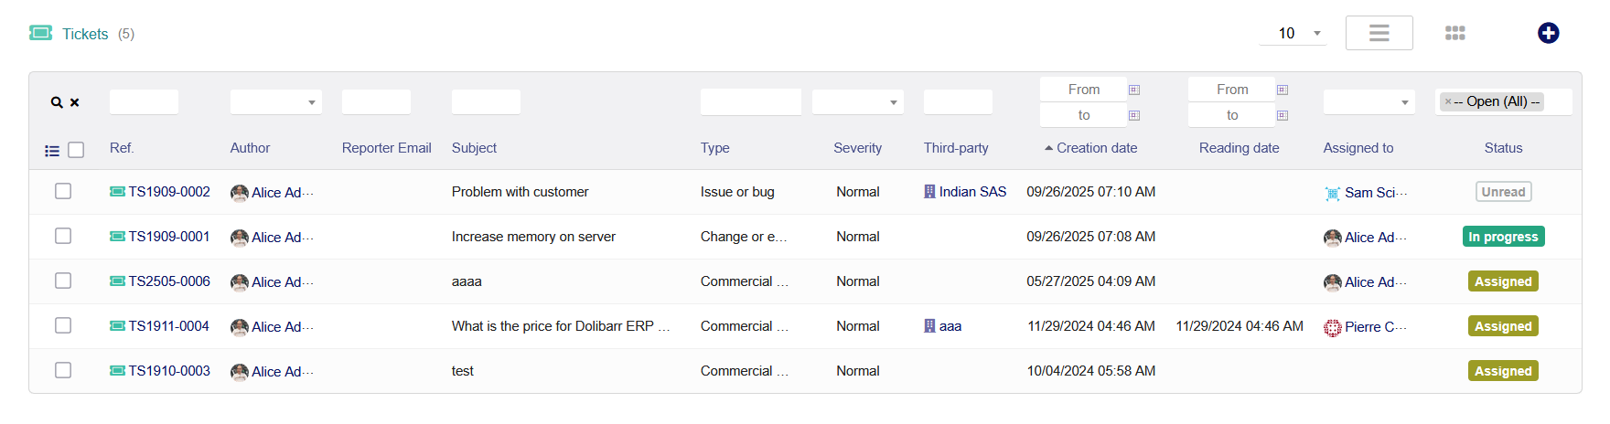Image resolution: width=1610 pixels, height=424 pixels.
Task: Check the box for ticket TS1909-0002
Action: [63, 191]
